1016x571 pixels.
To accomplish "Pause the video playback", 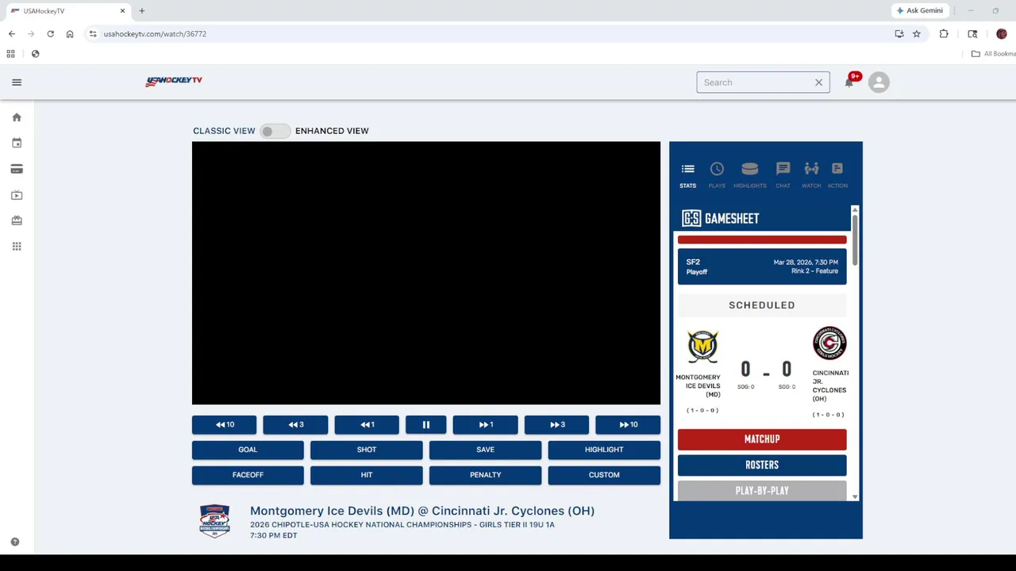I will point(426,425).
